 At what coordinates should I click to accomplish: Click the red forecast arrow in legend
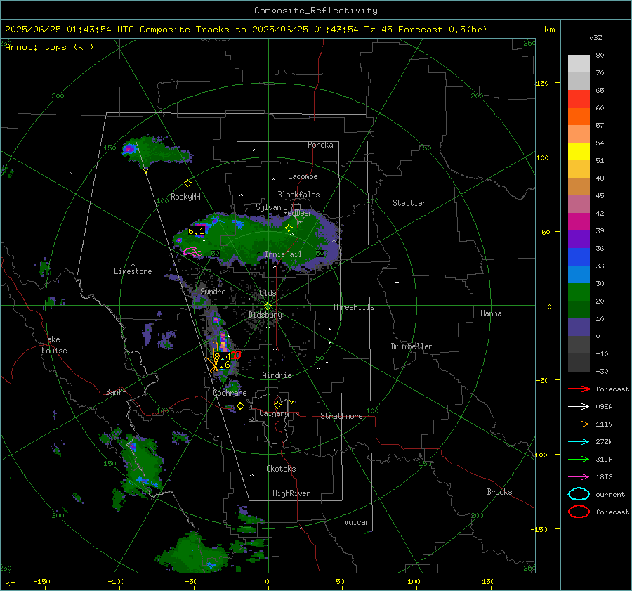(x=579, y=389)
